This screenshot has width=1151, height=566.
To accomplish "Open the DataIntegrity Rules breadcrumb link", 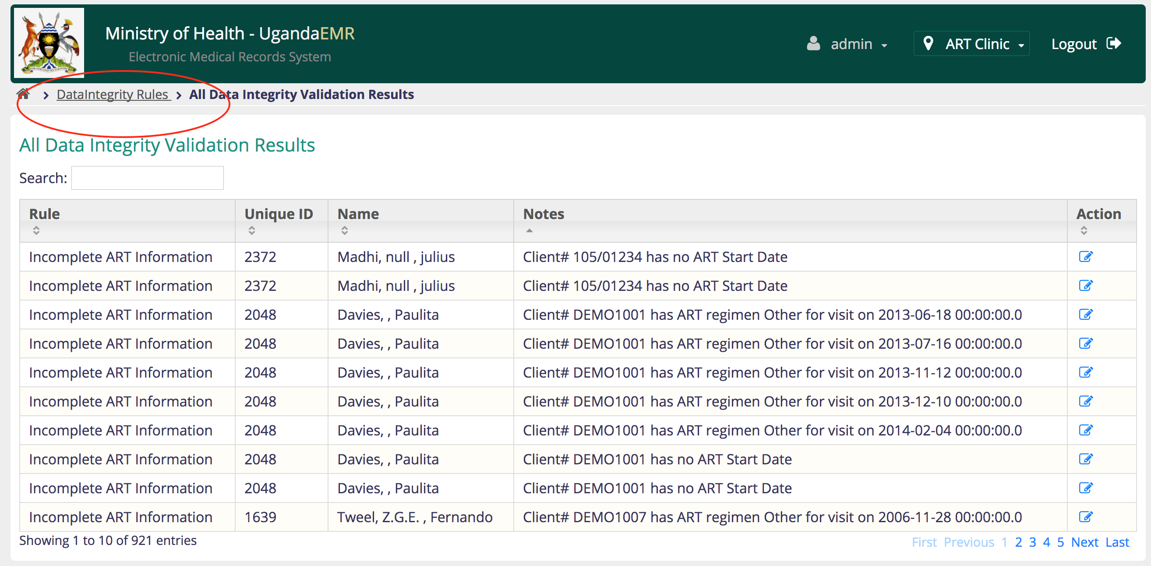I will click(113, 94).
